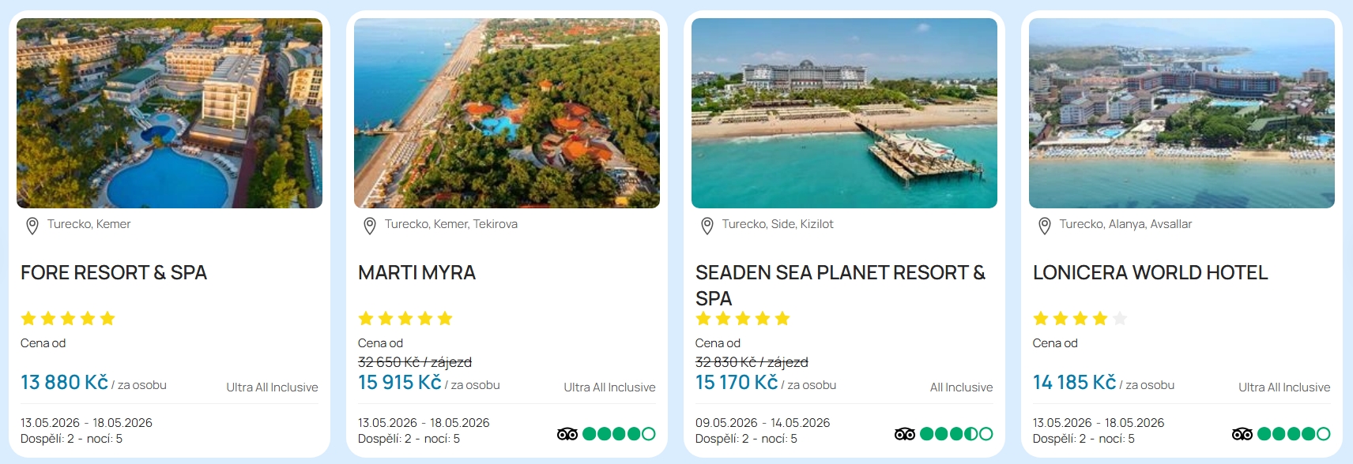The height and width of the screenshot is (464, 1353).
Task: Click location pin beside Side, Kizilot
Action: tap(707, 226)
